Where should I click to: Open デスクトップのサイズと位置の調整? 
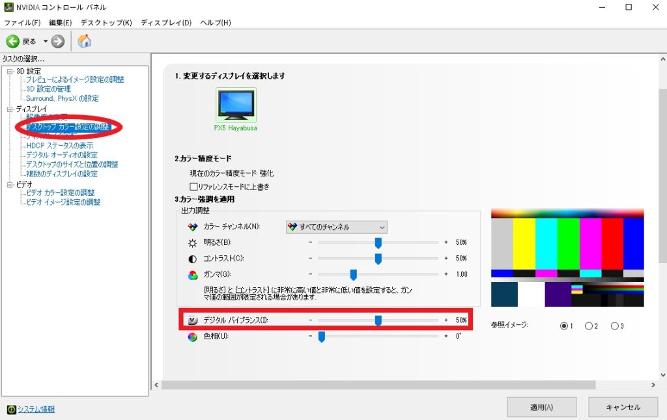[x=72, y=164]
